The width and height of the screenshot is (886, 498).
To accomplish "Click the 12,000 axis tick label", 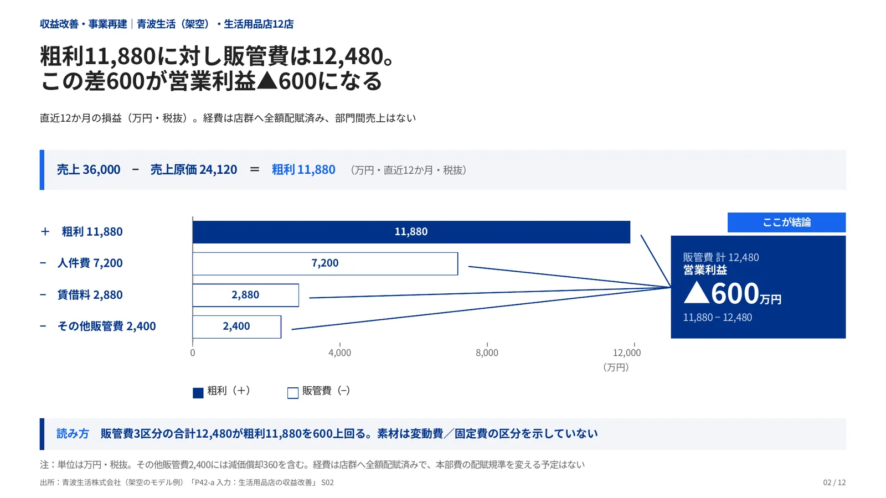I will (627, 353).
